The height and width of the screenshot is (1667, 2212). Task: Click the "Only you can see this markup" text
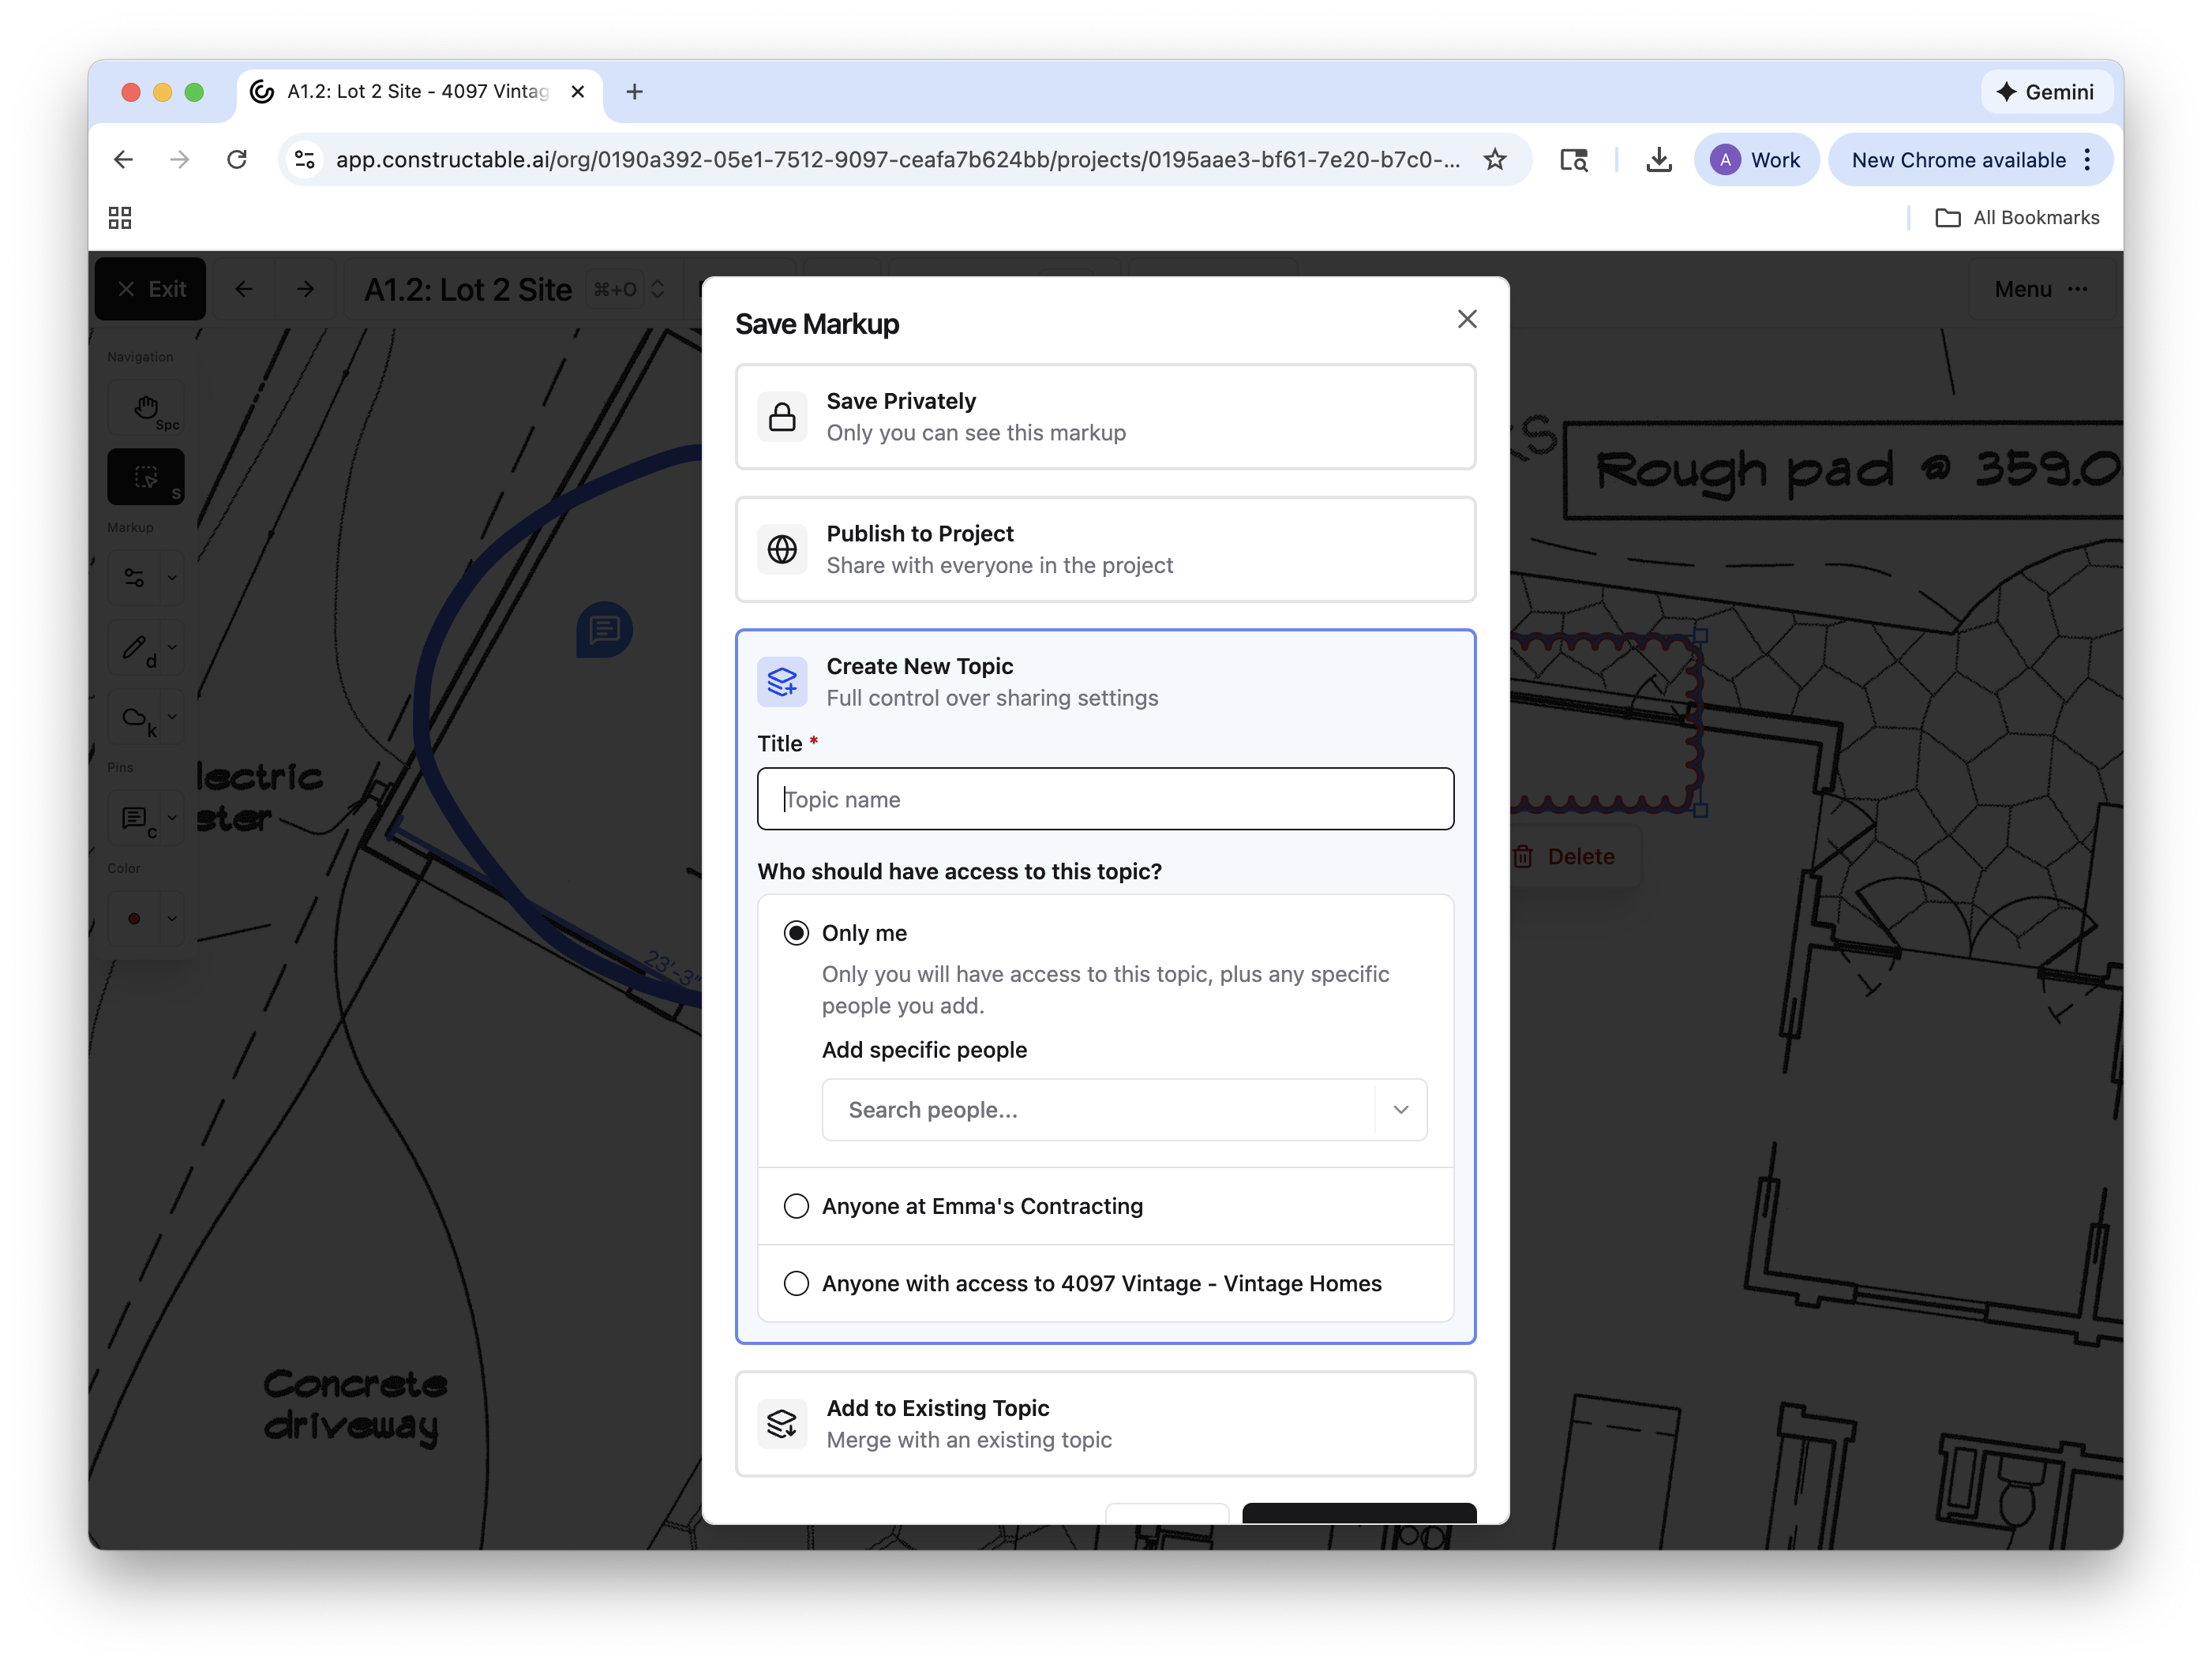click(x=976, y=433)
